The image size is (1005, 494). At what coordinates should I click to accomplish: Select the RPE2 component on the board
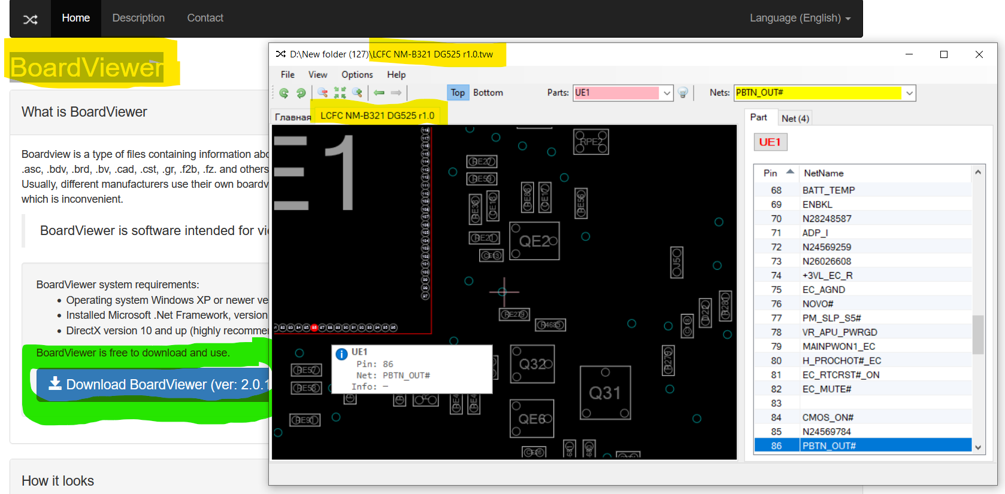click(x=591, y=142)
